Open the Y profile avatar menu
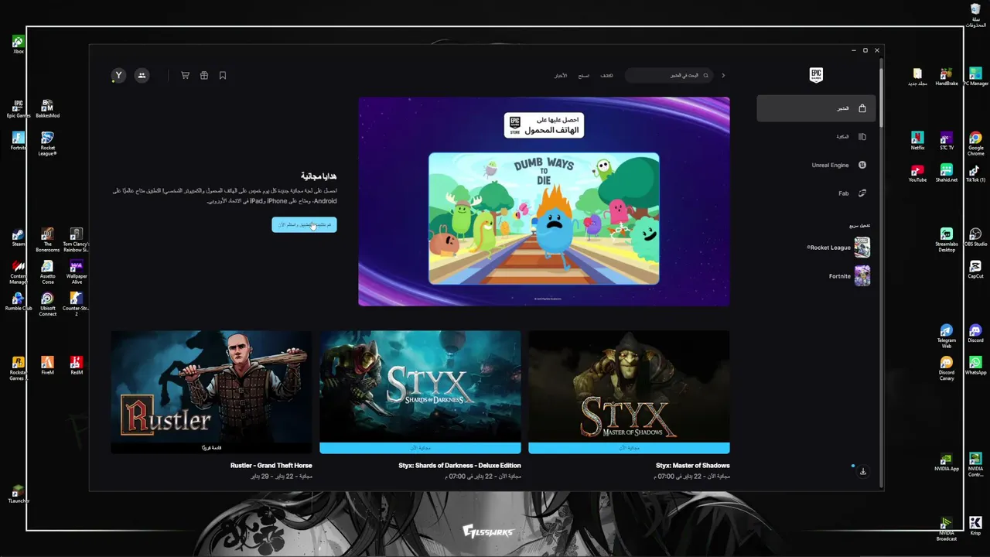This screenshot has width=990, height=557. click(x=118, y=76)
